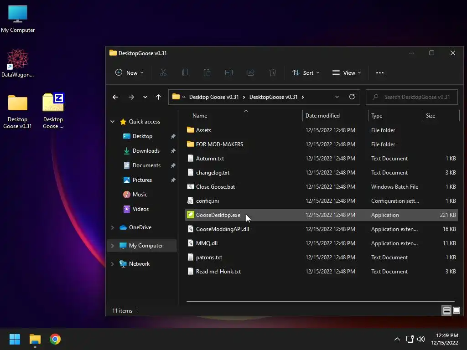Click the Cut scissors icon in the toolbar
467x350 pixels.
click(163, 72)
